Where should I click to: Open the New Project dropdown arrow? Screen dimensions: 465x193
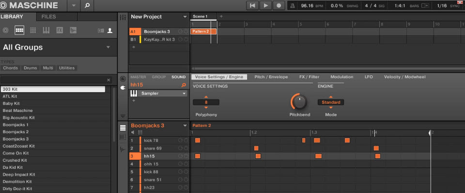(x=185, y=17)
